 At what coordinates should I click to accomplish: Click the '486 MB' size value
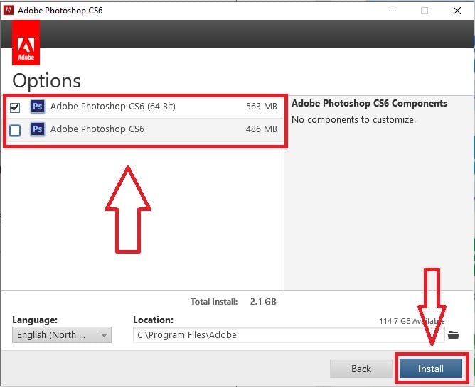[x=262, y=129]
